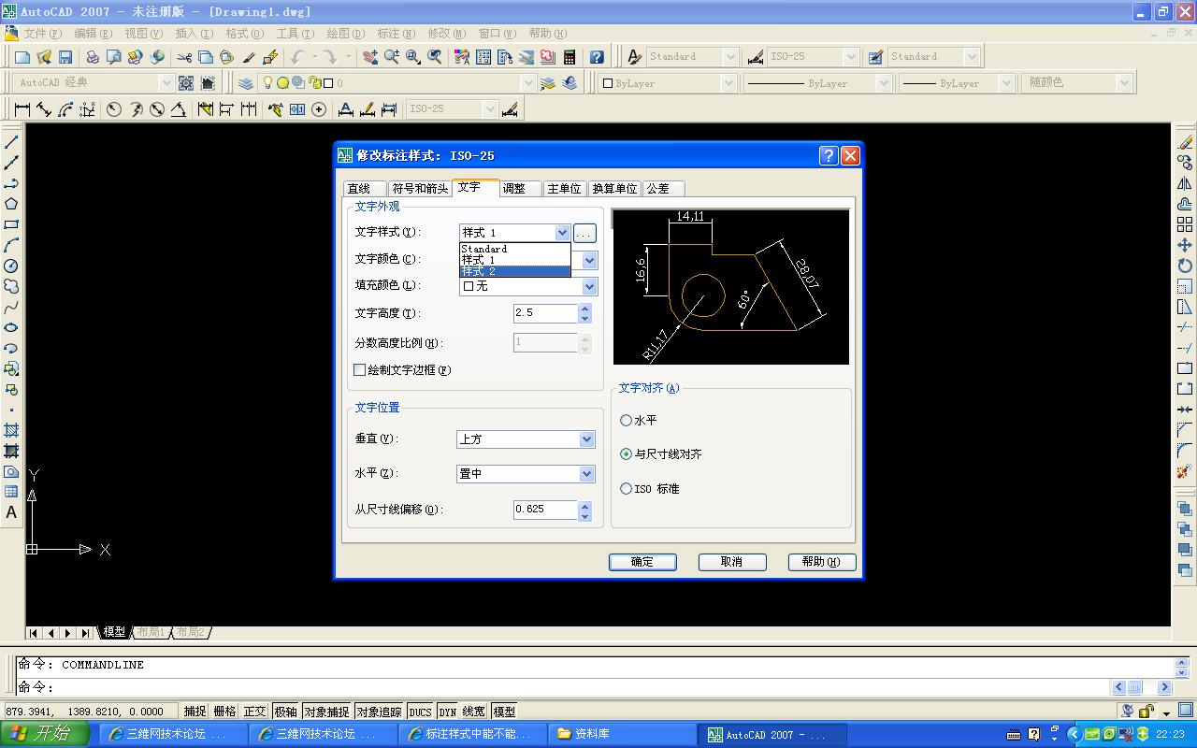Select the Rectangle draw tool
This screenshot has width=1197, height=748.
coord(11,224)
